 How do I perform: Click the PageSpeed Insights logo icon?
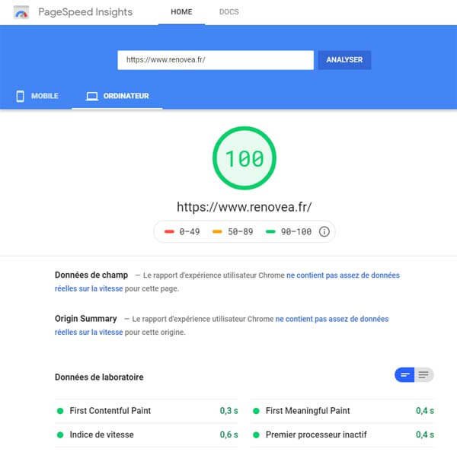pyautogui.click(x=23, y=13)
